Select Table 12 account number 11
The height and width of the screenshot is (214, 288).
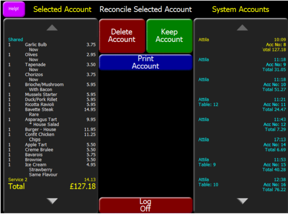(x=242, y=104)
